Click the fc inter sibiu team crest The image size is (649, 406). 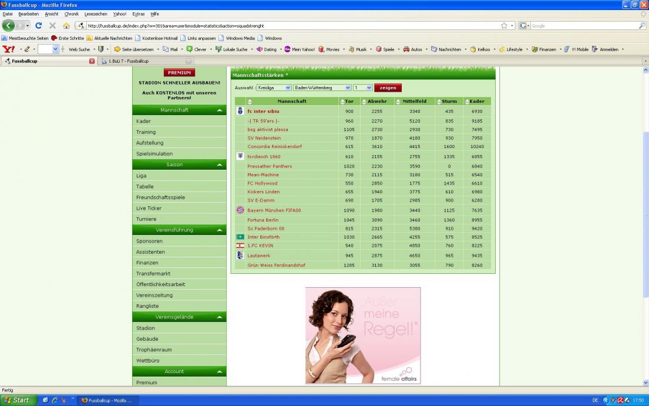[x=240, y=111]
